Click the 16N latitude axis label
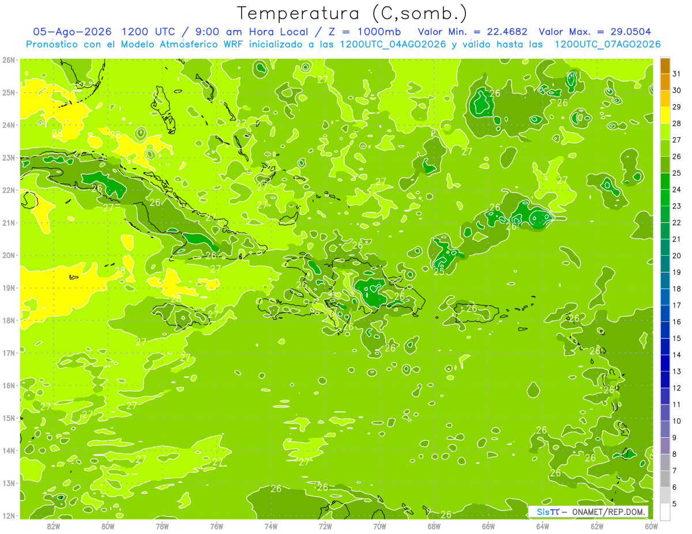 click(x=8, y=385)
